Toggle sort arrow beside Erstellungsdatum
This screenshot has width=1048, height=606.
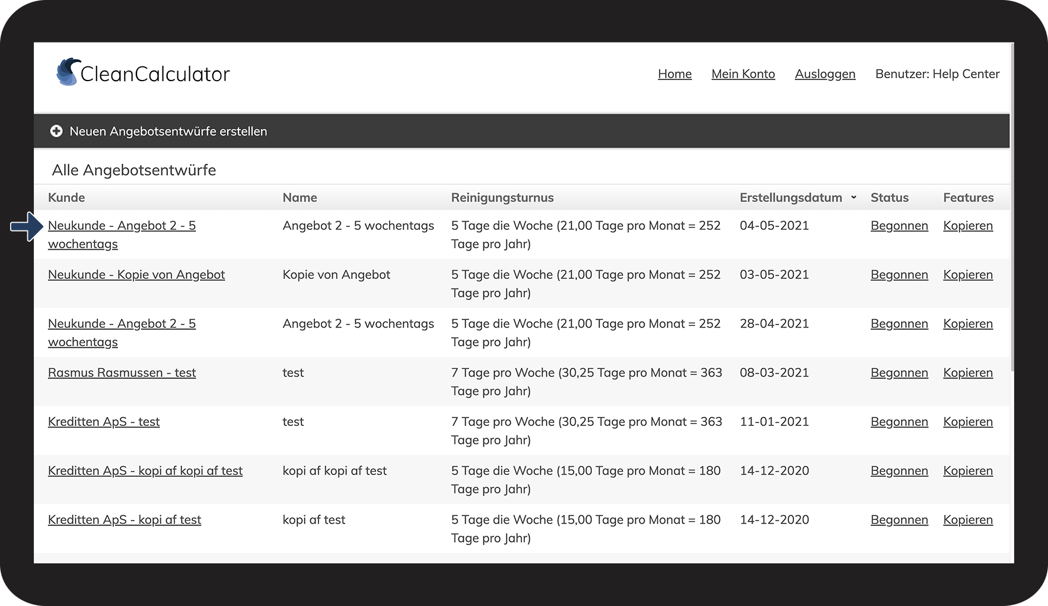[x=853, y=197]
